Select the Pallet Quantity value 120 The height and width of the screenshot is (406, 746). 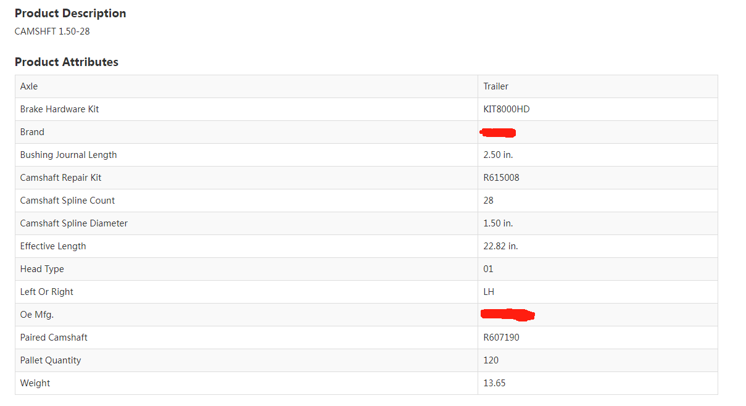491,360
